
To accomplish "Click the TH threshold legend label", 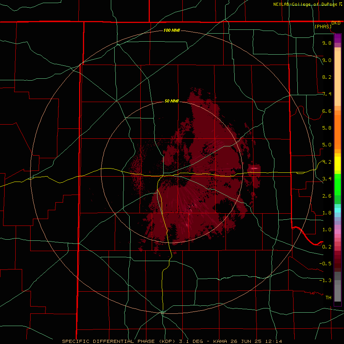I will [328, 298].
